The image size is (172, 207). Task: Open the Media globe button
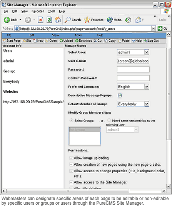114,20
